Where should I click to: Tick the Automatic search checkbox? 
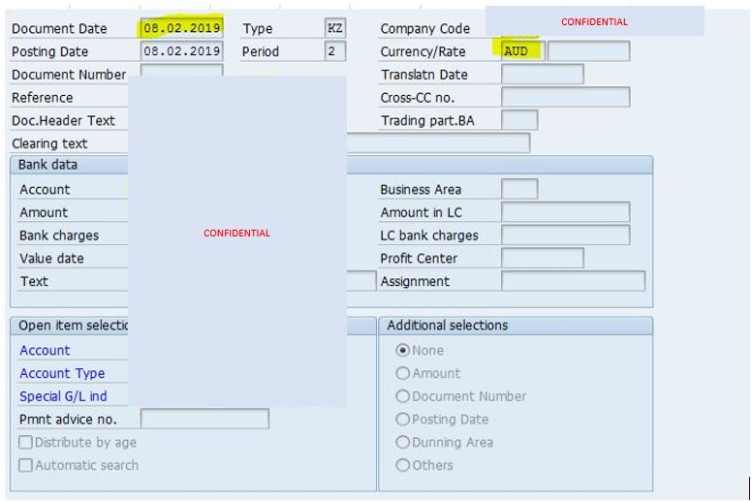26,465
